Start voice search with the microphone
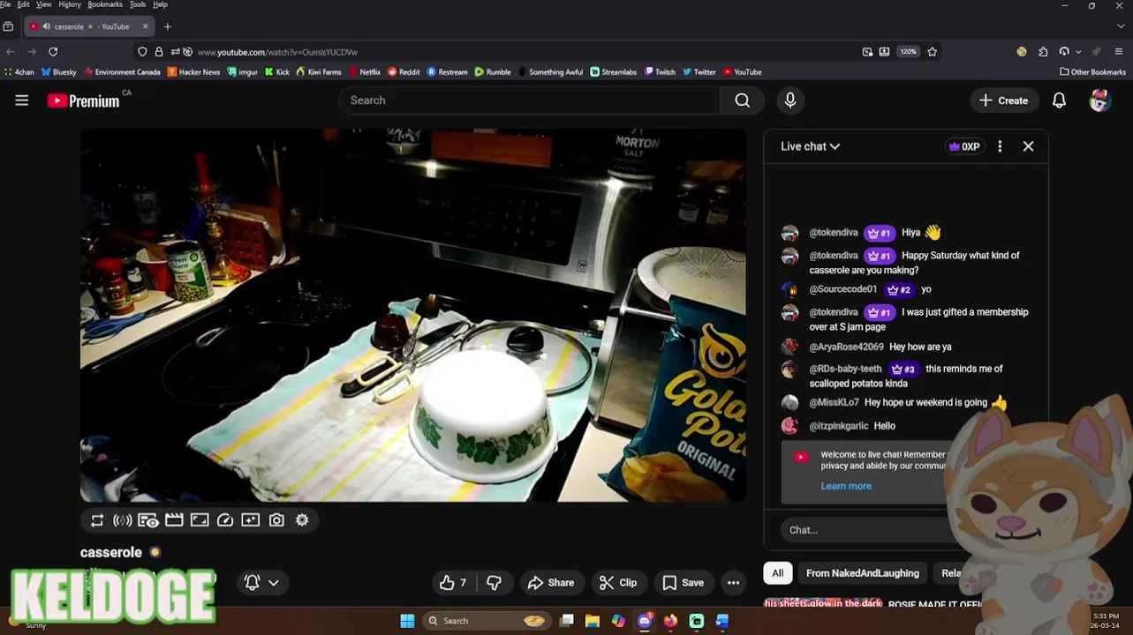 pyautogui.click(x=790, y=101)
